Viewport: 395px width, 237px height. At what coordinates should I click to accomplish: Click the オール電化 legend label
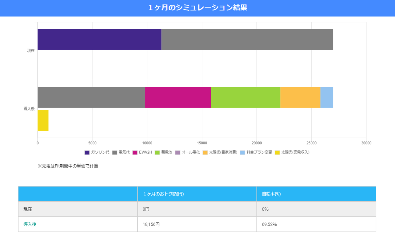[191, 152]
